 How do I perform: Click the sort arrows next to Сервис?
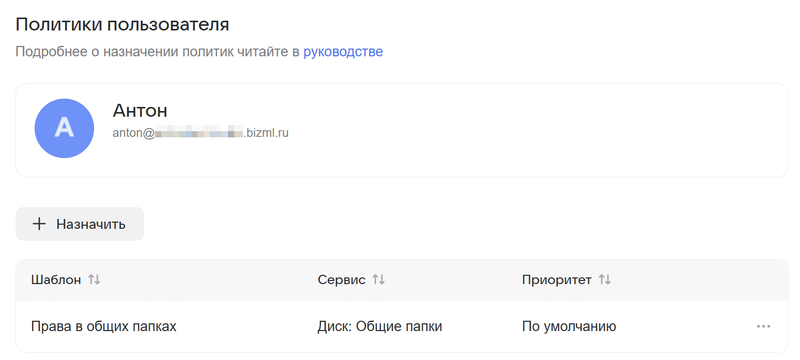(x=379, y=280)
